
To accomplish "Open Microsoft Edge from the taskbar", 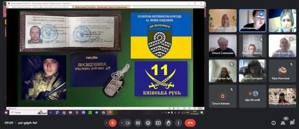I will point(57,112).
